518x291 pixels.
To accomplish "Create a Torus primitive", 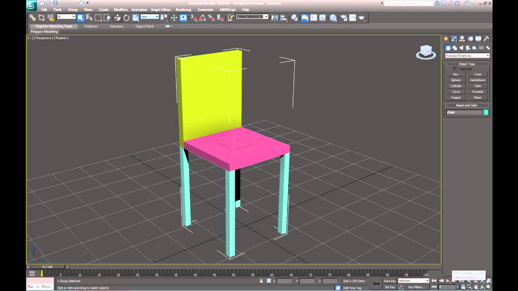I will 456,92.
